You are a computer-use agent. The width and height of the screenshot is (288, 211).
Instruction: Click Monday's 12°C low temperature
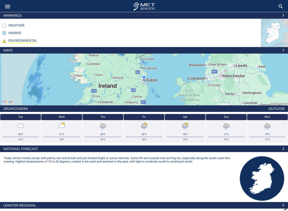268,140
